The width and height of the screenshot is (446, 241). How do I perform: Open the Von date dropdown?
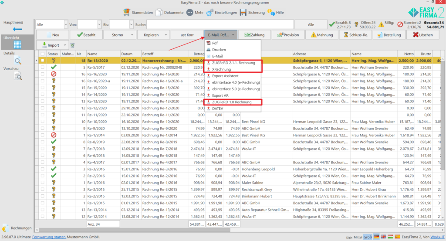click(98, 24)
